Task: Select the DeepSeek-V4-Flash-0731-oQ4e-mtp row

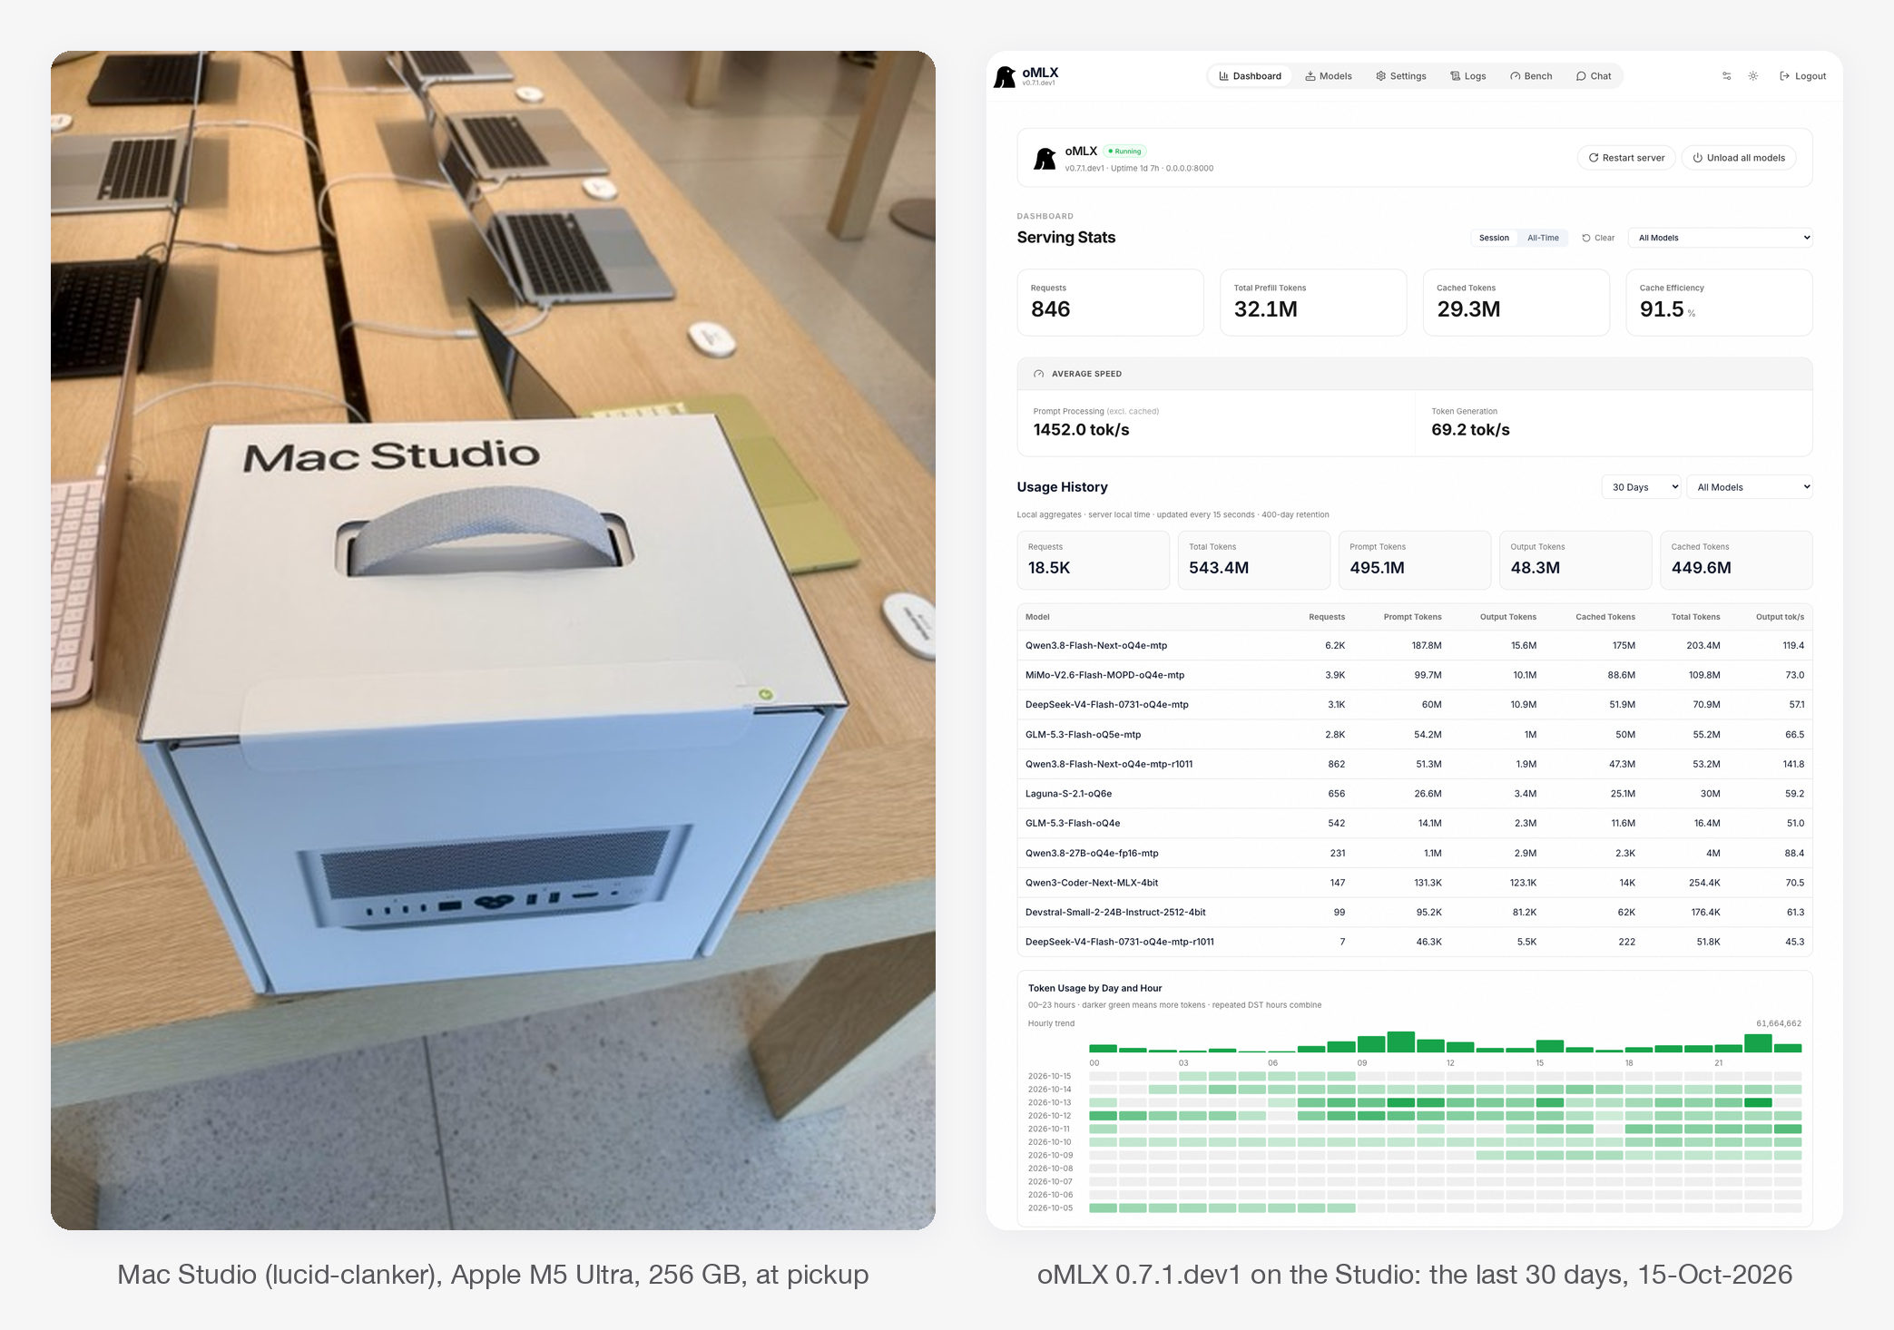Action: pyautogui.click(x=1415, y=705)
